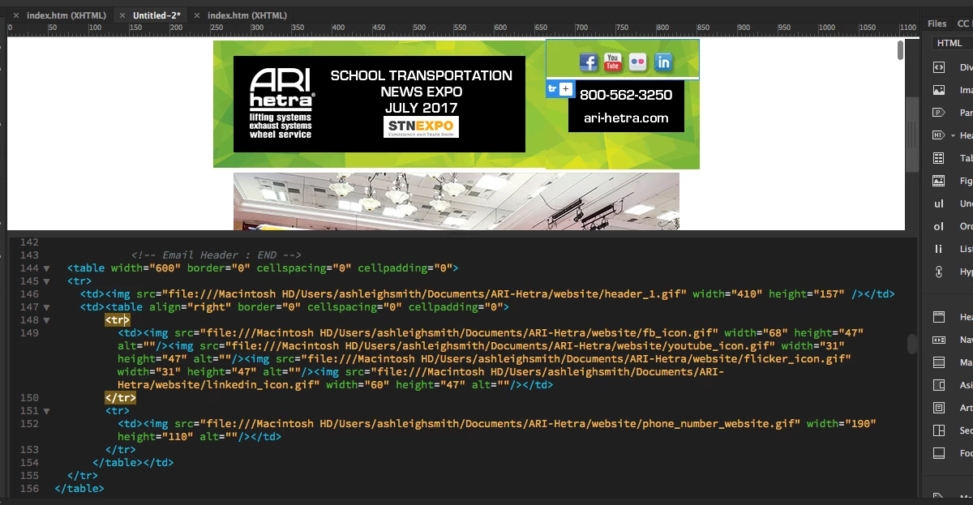Switch to index.htm tab left of Untitled-2
Viewport: 973px width, 505px height.
tap(66, 15)
